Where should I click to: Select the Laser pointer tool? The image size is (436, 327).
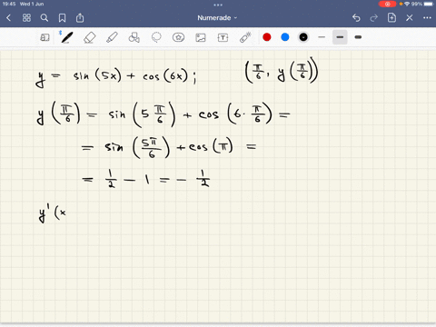coord(245,37)
